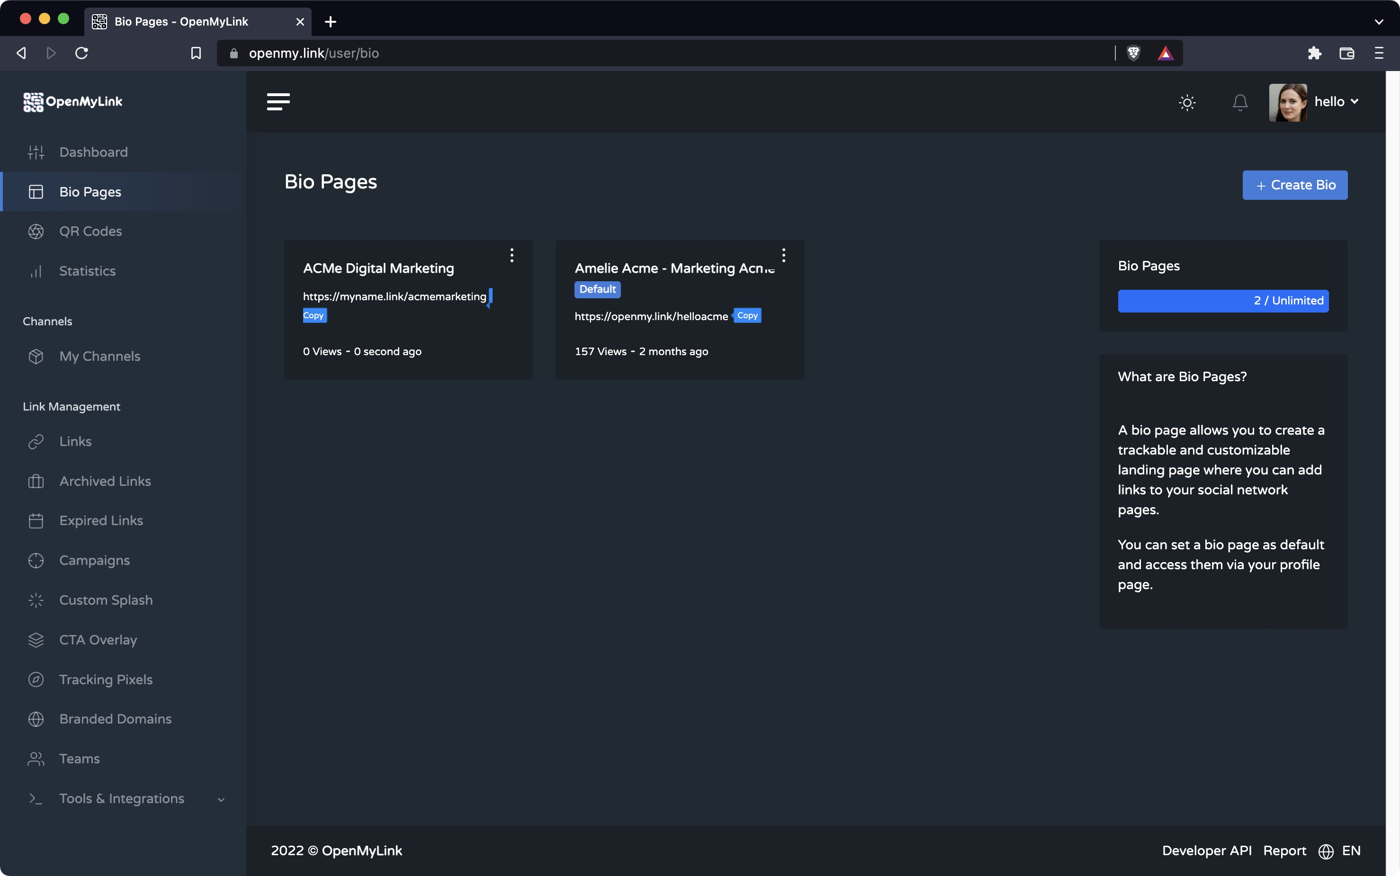Viewport: 1400px width, 876px height.
Task: Open the Custom Splash sidebar icon
Action: pyautogui.click(x=36, y=600)
